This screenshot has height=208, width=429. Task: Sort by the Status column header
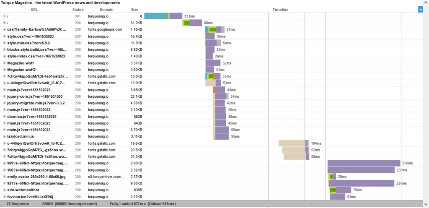(x=78, y=9)
